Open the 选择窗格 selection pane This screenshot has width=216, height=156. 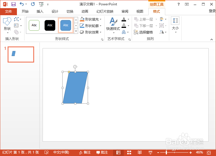pyautogui.click(x=144, y=32)
